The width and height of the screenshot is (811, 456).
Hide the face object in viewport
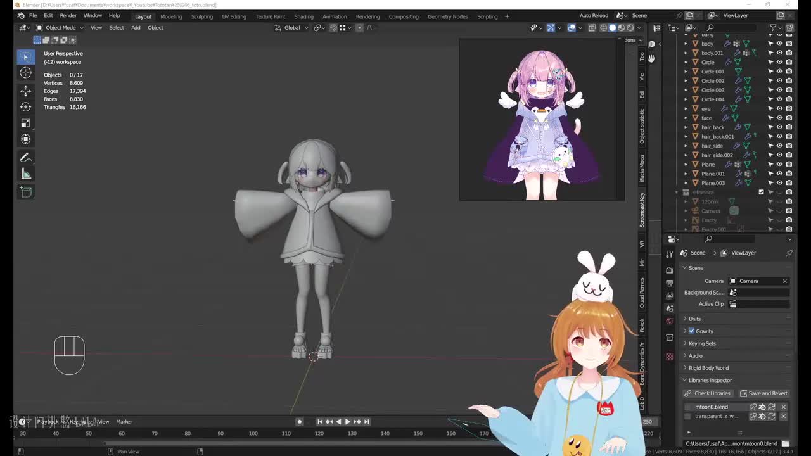(779, 118)
